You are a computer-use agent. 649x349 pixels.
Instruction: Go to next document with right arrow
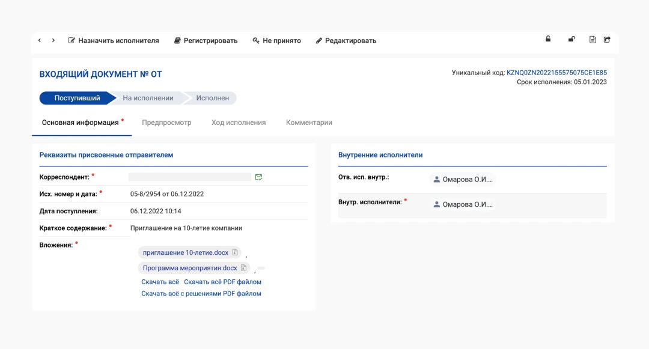(x=53, y=41)
